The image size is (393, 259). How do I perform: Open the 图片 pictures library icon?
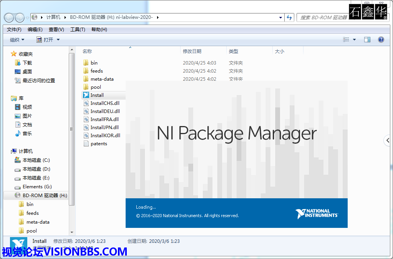[x=18, y=116]
